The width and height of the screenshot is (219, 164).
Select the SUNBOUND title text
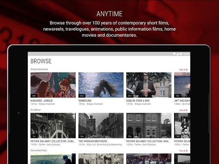[x=85, y=101]
